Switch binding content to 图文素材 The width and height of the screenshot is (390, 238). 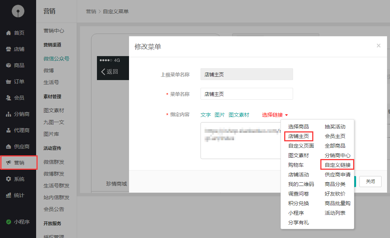point(239,115)
